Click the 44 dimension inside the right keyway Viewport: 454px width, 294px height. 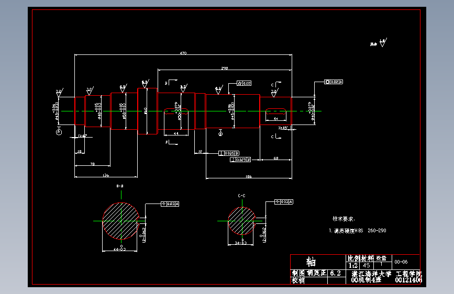(x=275, y=119)
